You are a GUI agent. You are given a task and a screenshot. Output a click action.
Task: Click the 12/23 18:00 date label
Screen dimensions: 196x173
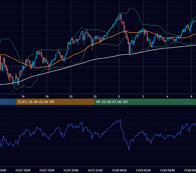[47, 170]
